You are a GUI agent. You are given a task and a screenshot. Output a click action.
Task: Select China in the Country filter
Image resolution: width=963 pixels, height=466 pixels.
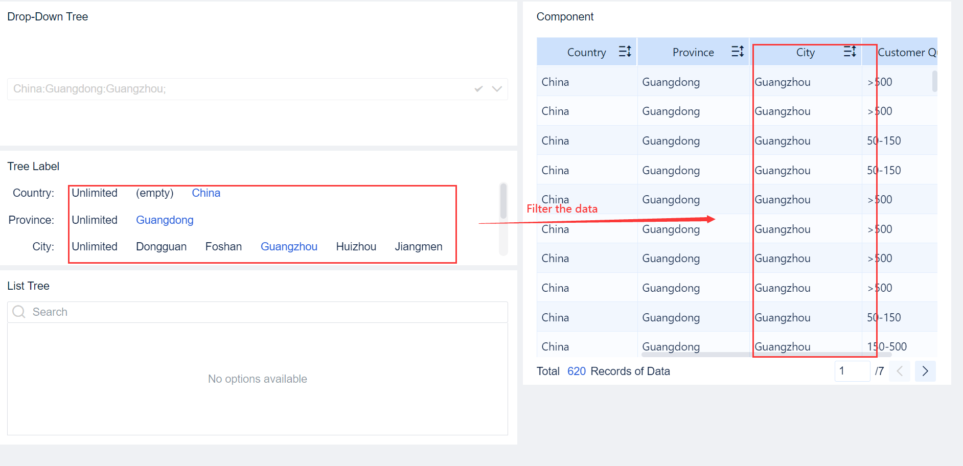206,193
